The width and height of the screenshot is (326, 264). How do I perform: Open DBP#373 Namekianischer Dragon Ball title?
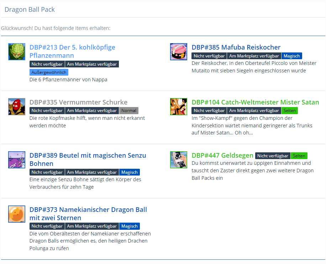[88, 213]
